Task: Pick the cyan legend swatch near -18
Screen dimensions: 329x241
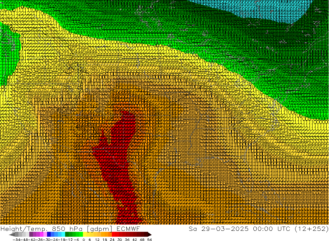Action: coord(63,234)
